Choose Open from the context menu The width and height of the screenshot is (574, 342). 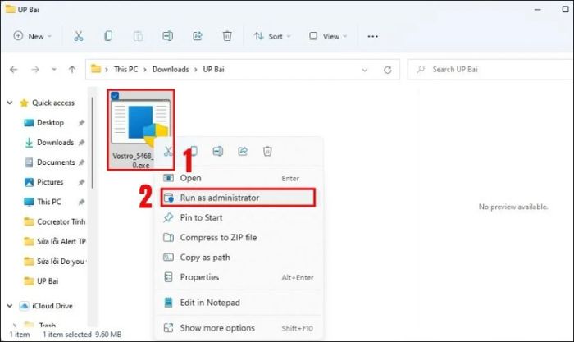click(x=238, y=178)
